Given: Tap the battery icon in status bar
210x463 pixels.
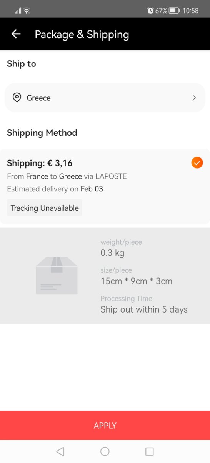Looking at the screenshot, I should [x=174, y=11].
